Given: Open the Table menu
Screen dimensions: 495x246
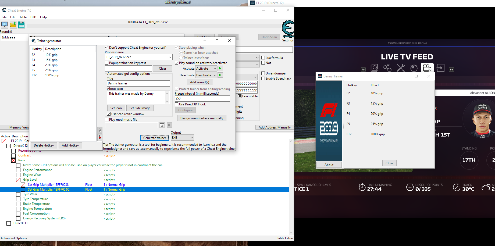Looking at the screenshot, I should (23, 17).
